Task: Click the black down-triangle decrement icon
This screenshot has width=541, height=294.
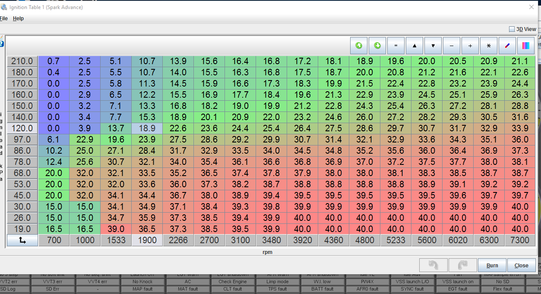Action: tap(433, 46)
